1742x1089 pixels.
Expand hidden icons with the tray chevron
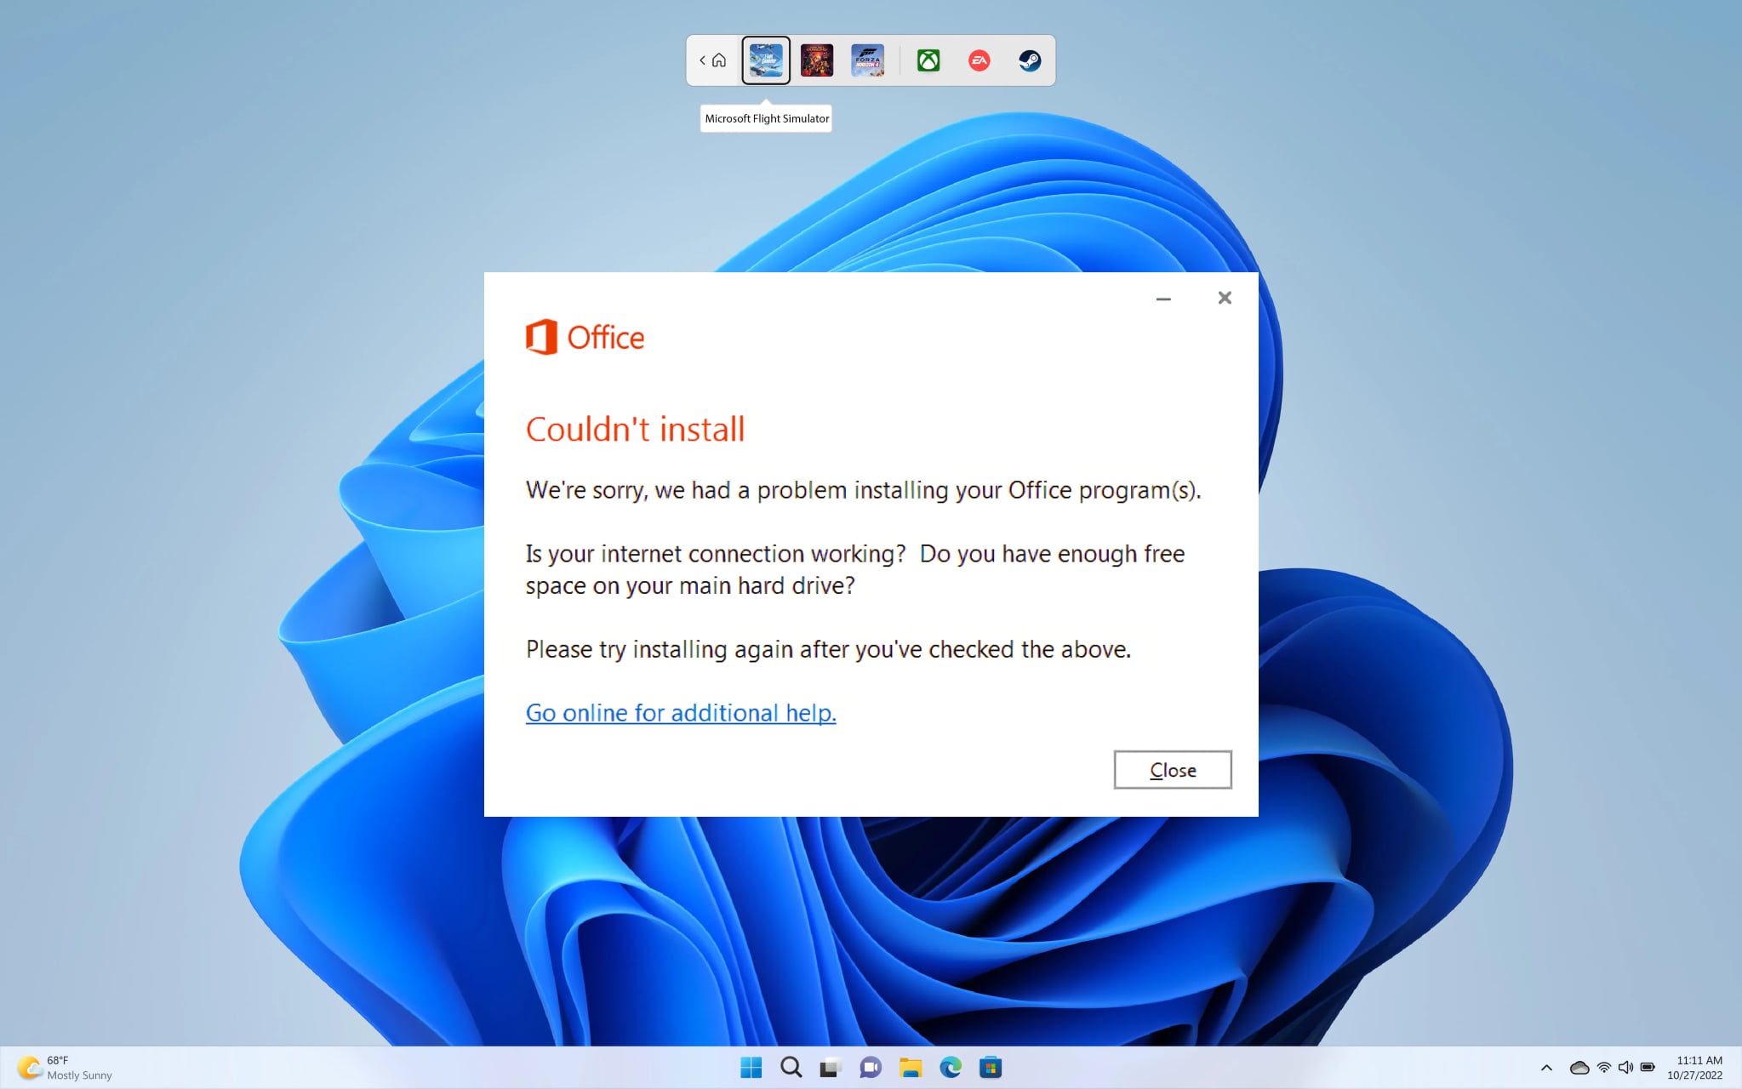tap(1546, 1066)
